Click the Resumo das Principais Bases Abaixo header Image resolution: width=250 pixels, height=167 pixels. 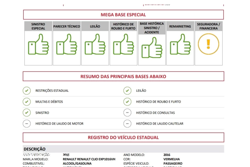click(x=123, y=76)
